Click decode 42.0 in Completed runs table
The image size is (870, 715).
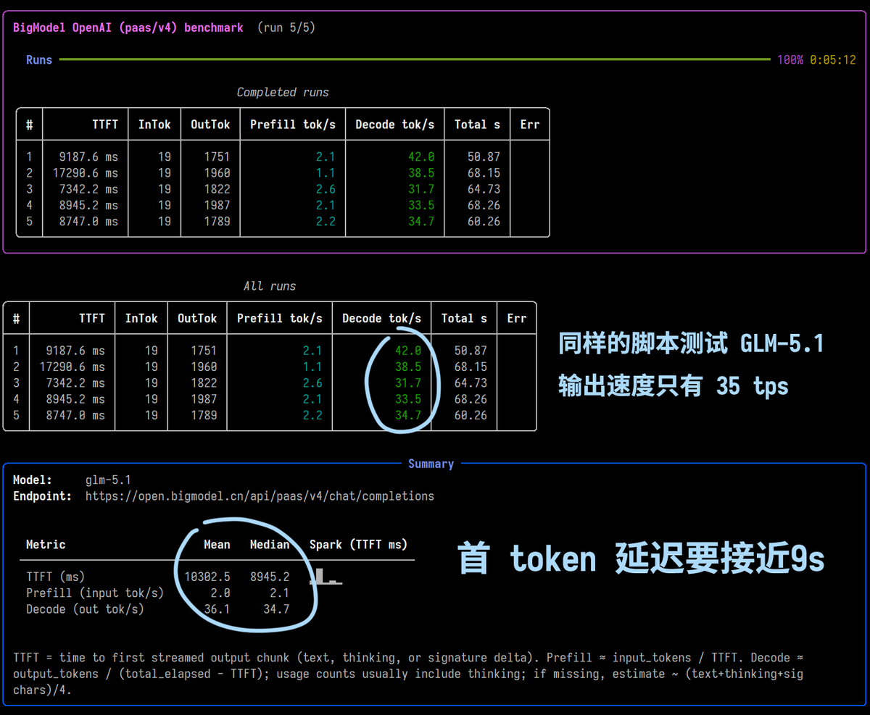421,156
